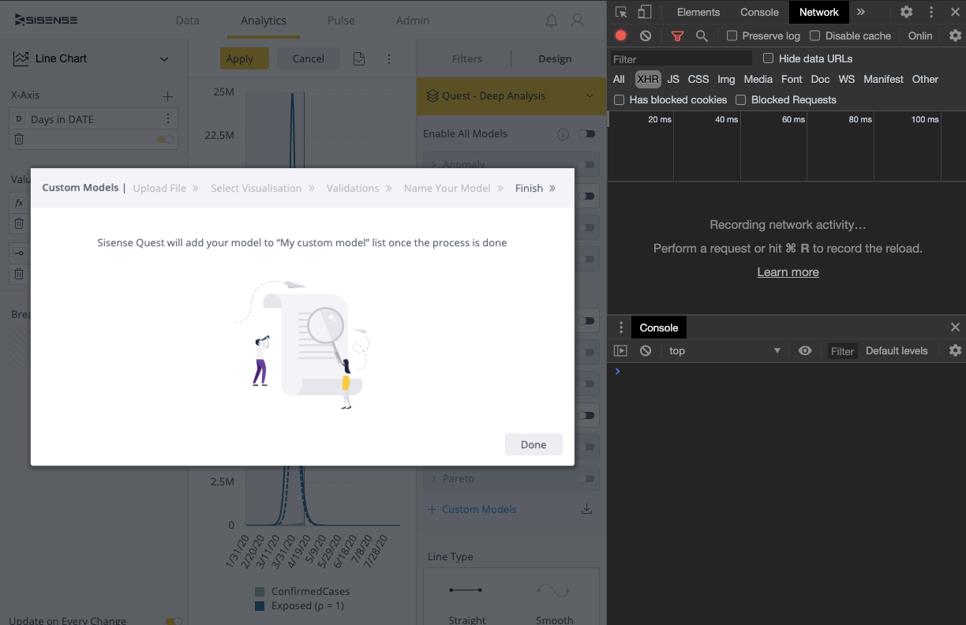Click the Custom Models link
966x625 pixels.
(479, 509)
